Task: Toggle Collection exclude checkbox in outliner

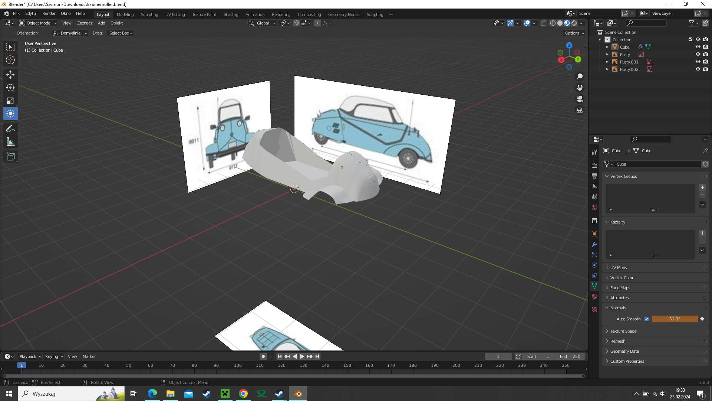Action: point(690,39)
